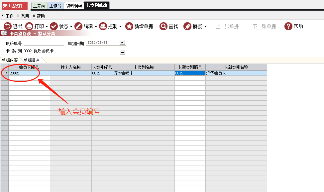Click the 编辑 pencil icon
This screenshot has height=192, width=324.
[78, 27]
